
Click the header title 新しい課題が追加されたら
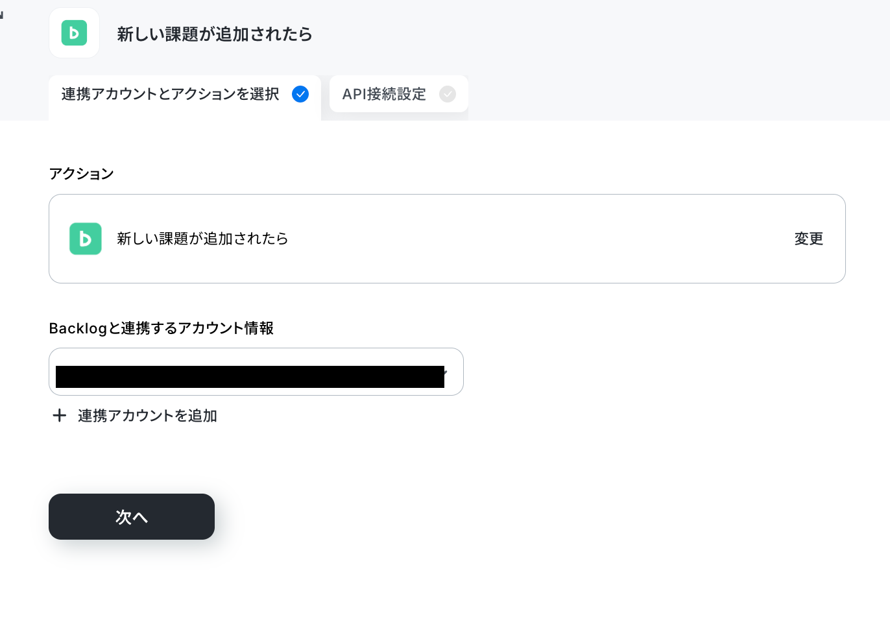(215, 34)
